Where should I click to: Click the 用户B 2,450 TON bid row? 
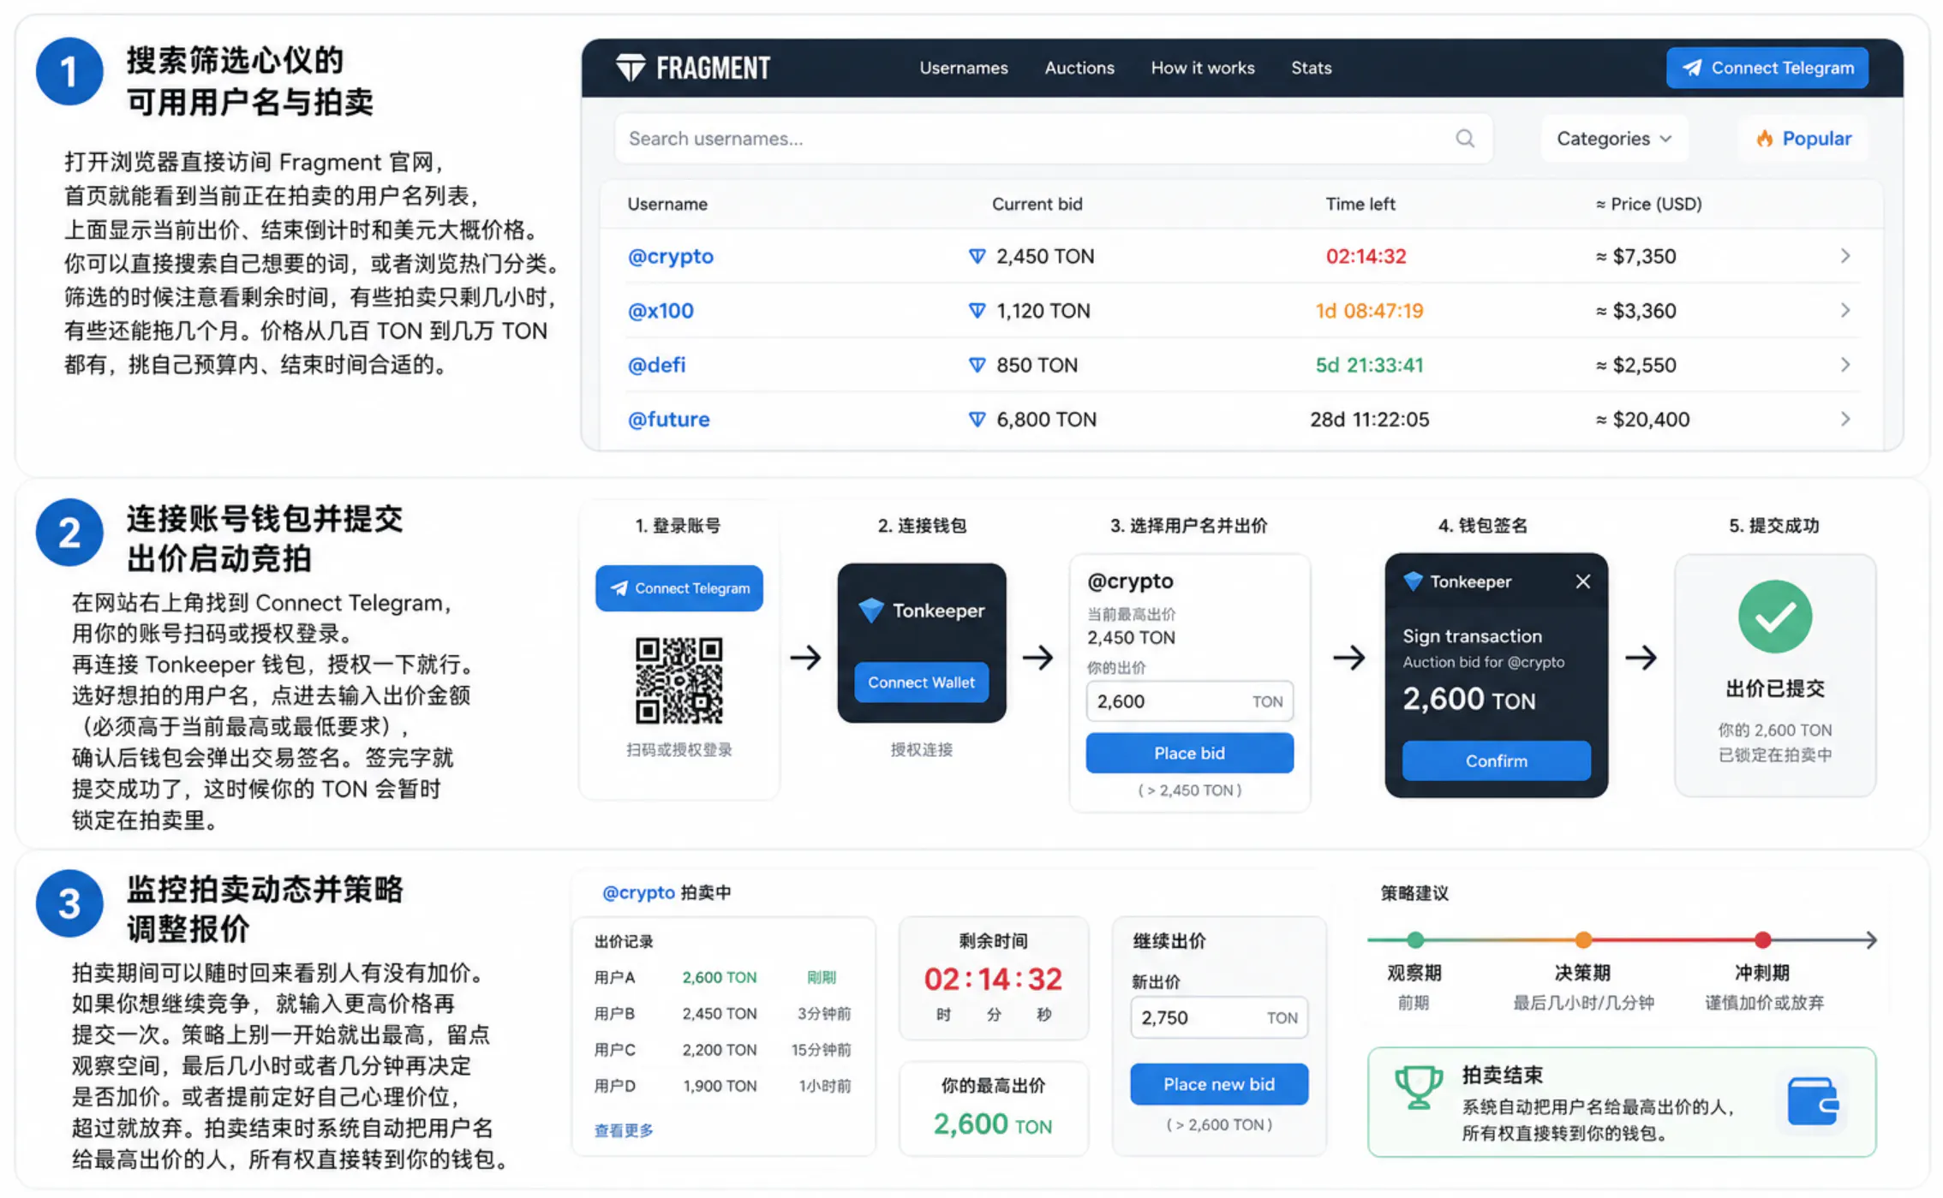(722, 1014)
